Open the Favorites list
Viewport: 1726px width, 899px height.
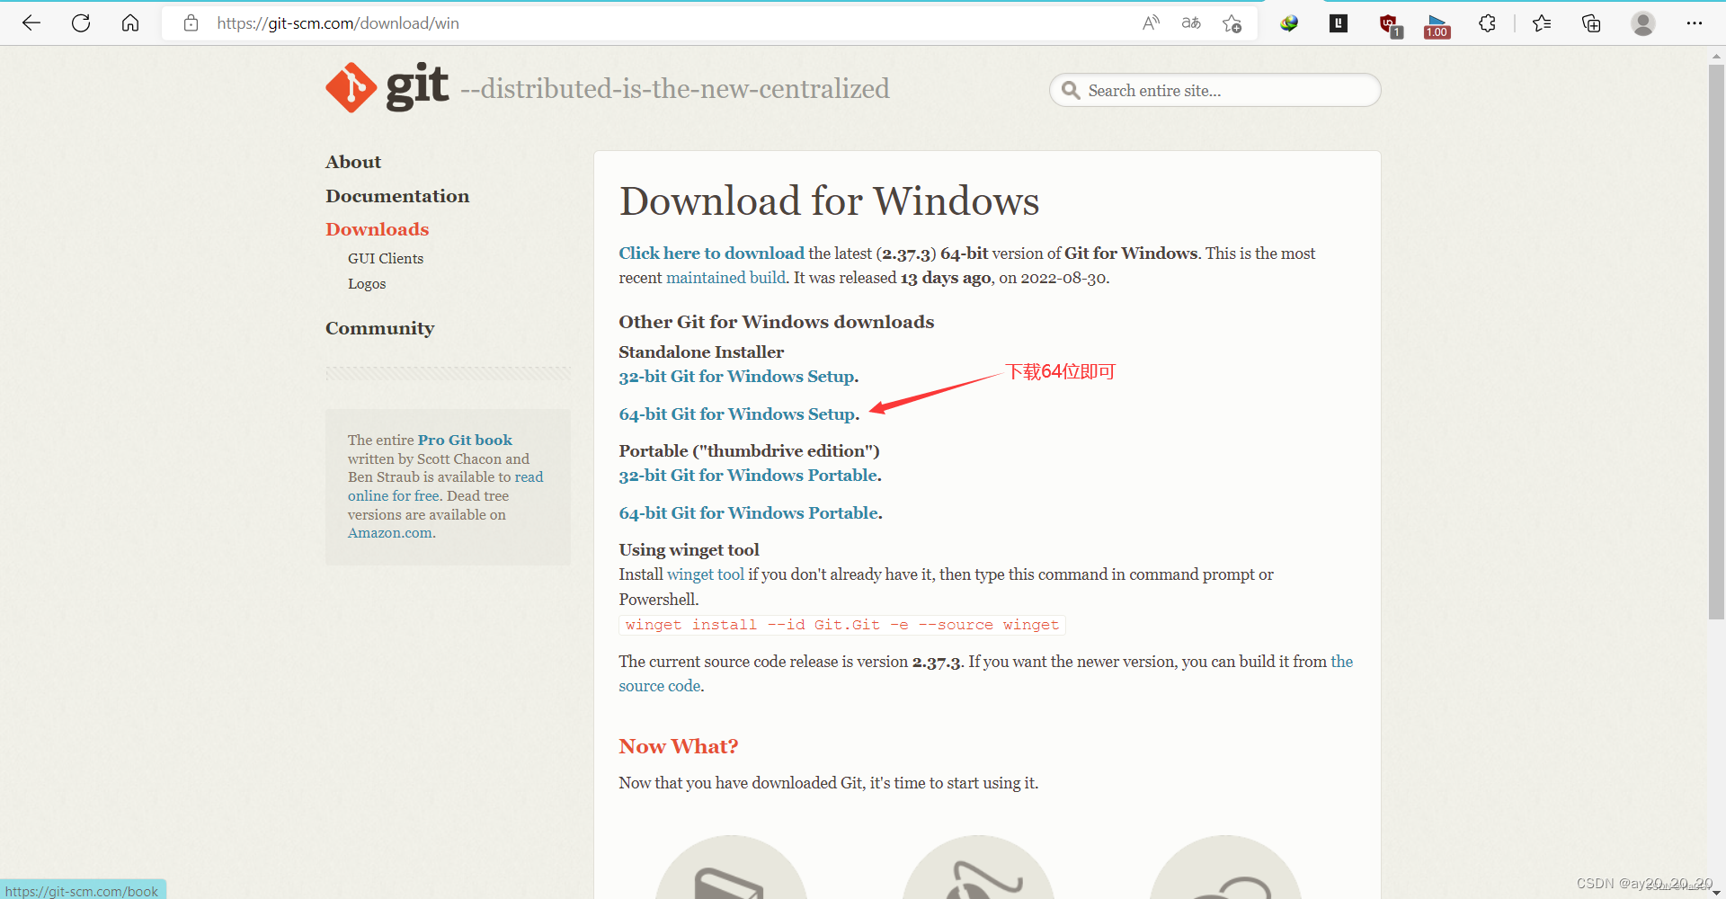tap(1542, 23)
